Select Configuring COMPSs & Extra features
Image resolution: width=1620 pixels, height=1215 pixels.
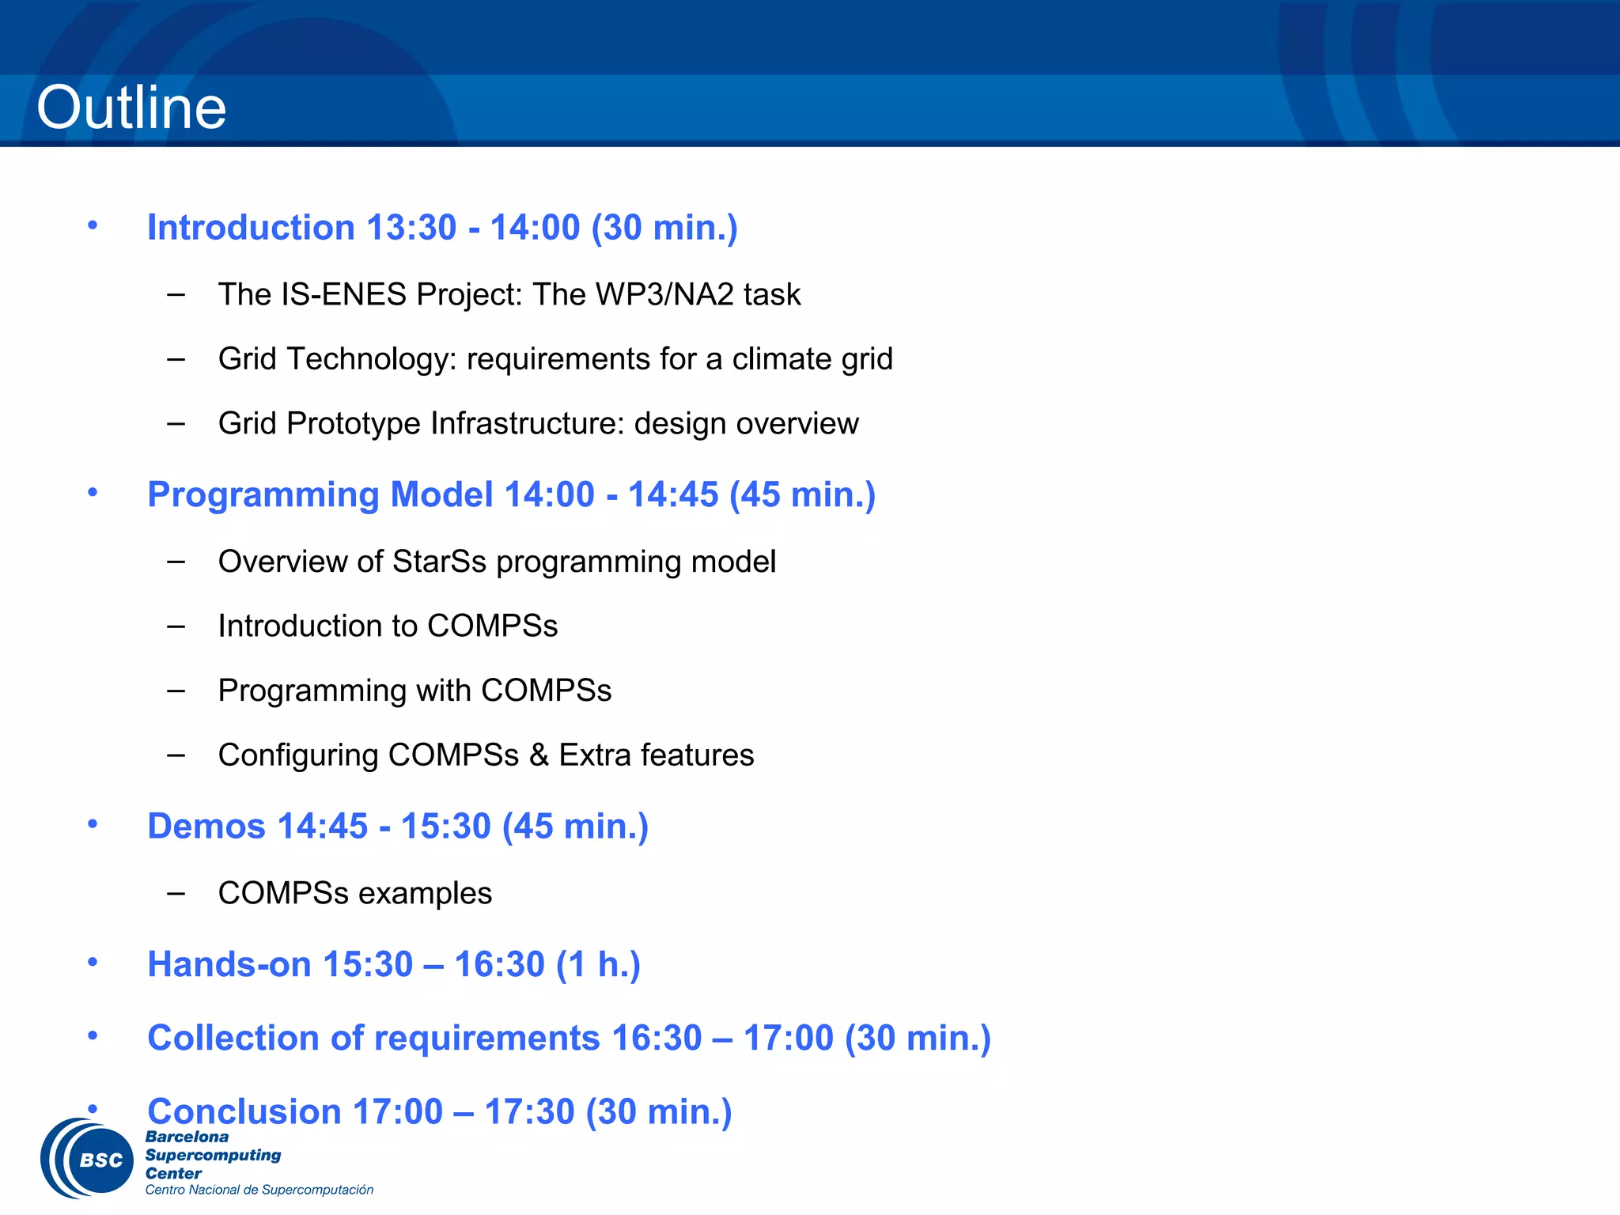(486, 755)
